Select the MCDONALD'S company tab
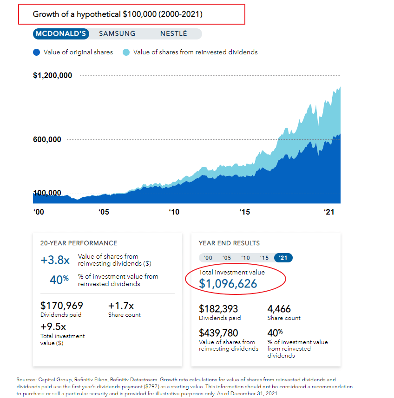The height and width of the screenshot is (398, 394). (61, 34)
